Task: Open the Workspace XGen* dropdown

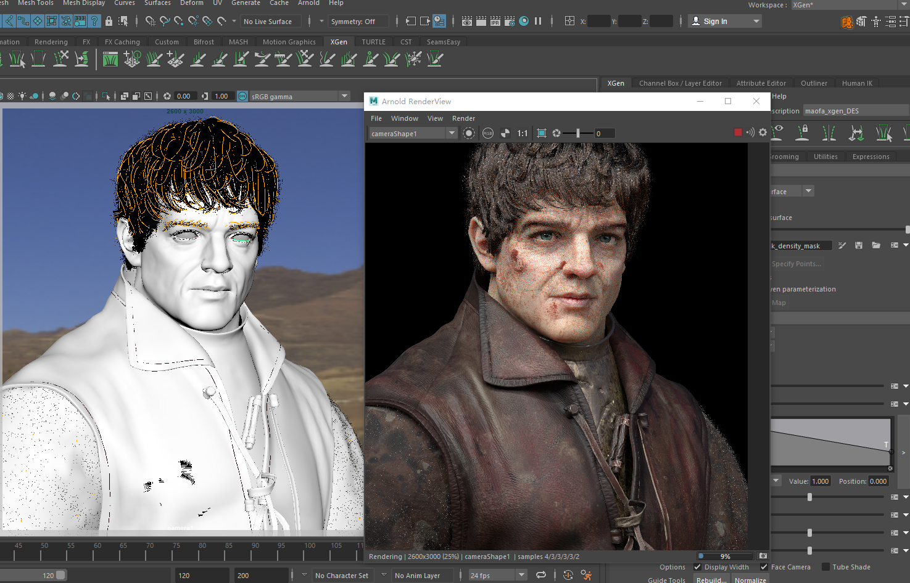Action: 850,5
